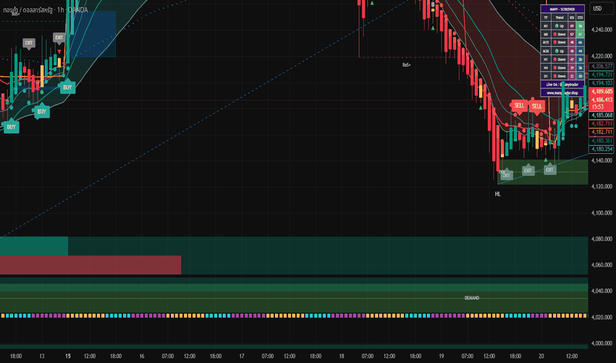Screen dimensions: 616x363
Task: Click the Line OA contact row
Action: click(x=562, y=84)
